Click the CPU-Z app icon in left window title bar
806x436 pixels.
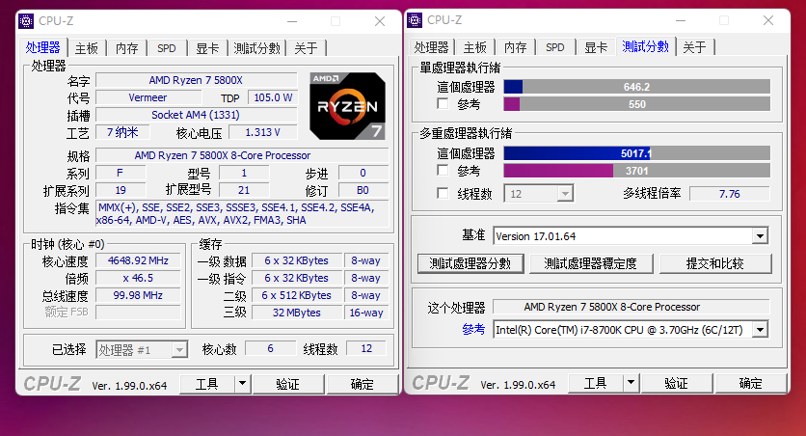(x=26, y=21)
